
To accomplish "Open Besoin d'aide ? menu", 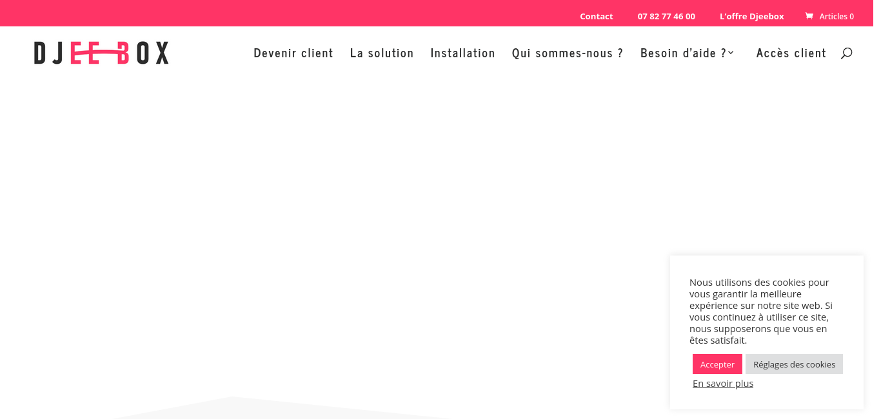I will [x=684, y=53].
